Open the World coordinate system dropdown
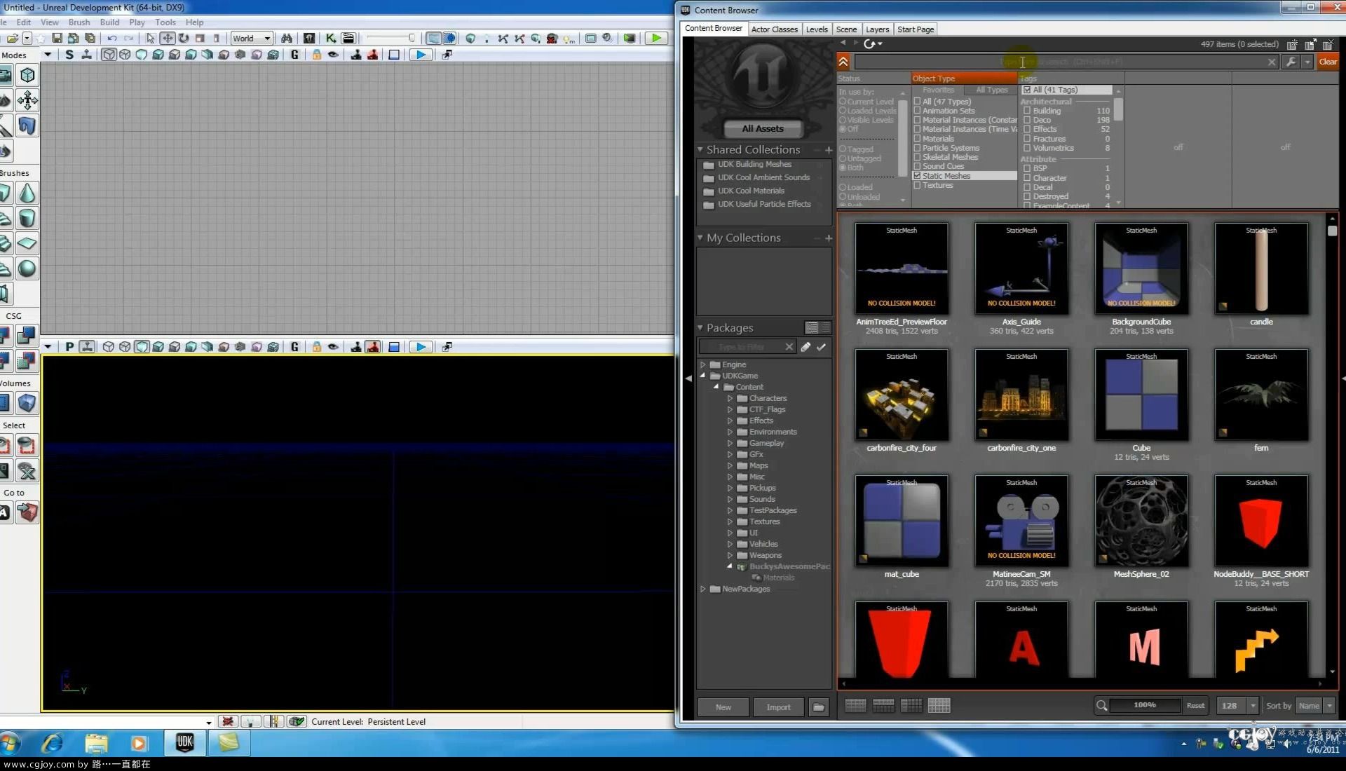This screenshot has width=1346, height=771. point(252,39)
